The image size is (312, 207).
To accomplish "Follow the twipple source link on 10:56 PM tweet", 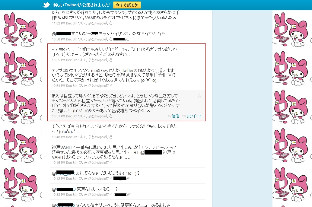I will pos(92,40).
